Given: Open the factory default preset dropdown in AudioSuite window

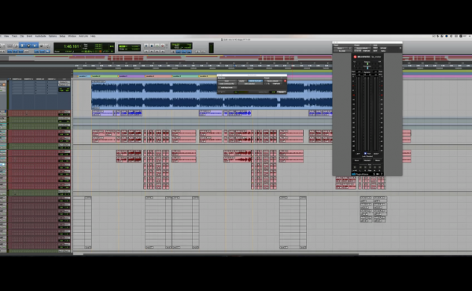Looking at the screenshot, I should click(273, 81).
